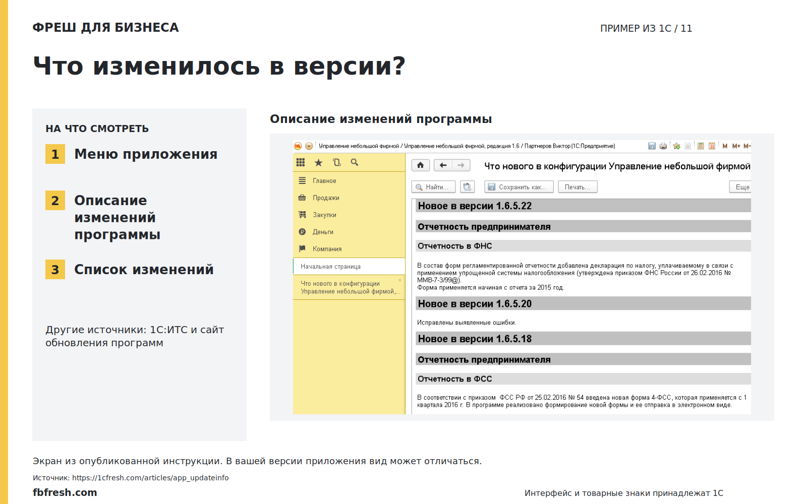807x504 pixels.
Task: Navigate back with left arrow
Action: coord(443,165)
